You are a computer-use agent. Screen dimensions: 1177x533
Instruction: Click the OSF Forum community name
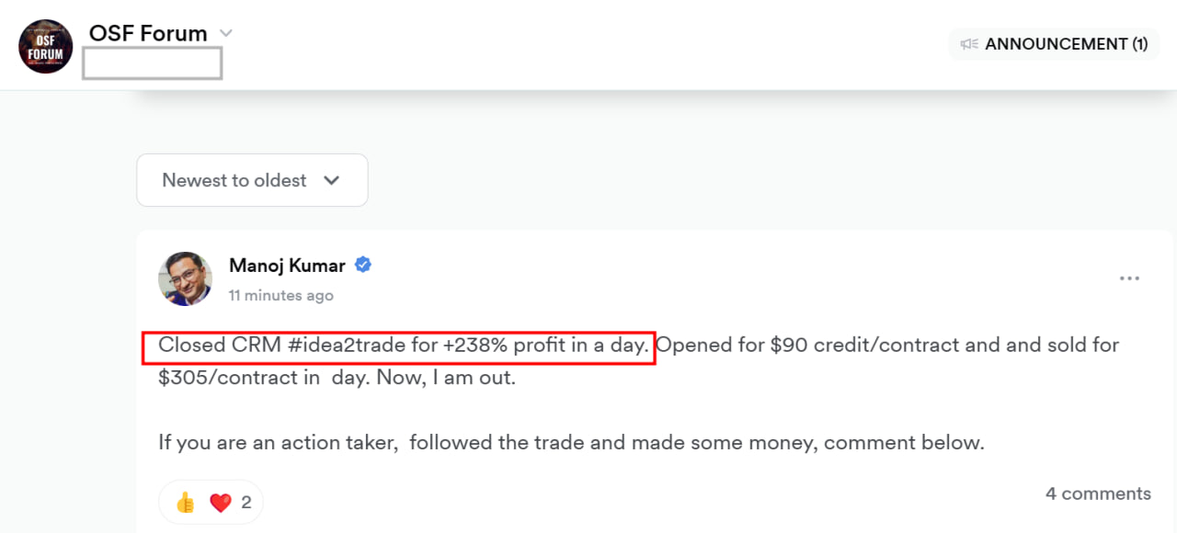[x=148, y=33]
